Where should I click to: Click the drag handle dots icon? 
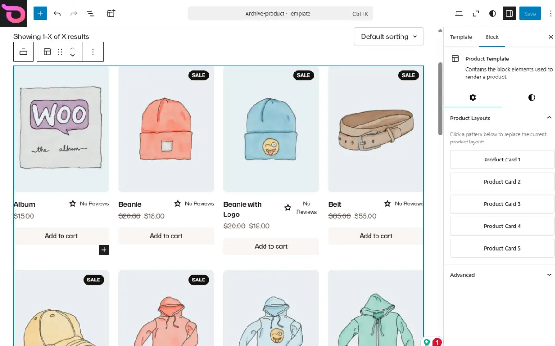(60, 52)
